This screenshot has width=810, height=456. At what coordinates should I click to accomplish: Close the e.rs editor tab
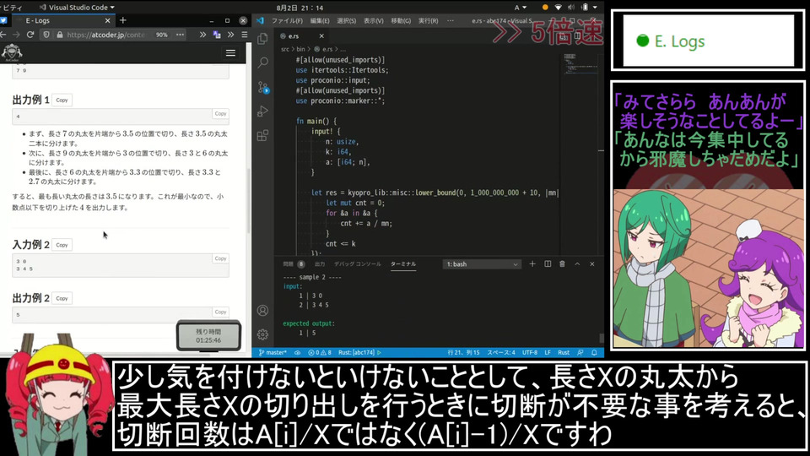(x=321, y=36)
